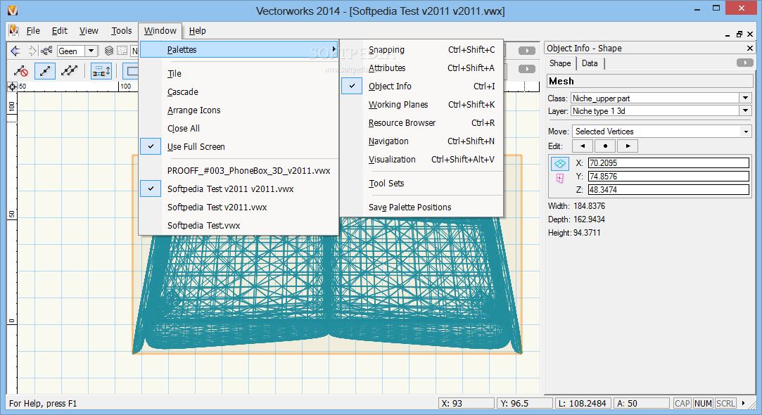This screenshot has width=762, height=415.
Task: Switch to the Shape tab
Action: pyautogui.click(x=560, y=63)
